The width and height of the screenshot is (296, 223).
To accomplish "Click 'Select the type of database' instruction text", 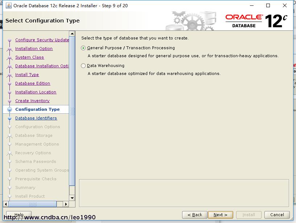I will coord(135,38).
